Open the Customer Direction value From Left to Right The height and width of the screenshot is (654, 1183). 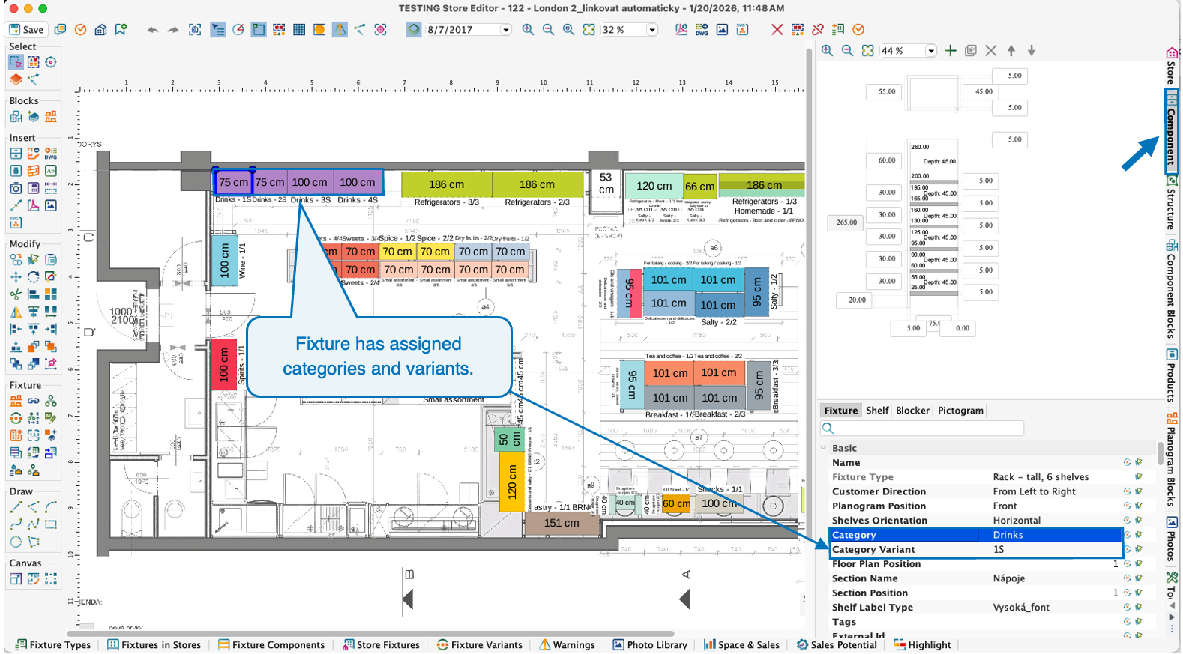click(x=1034, y=491)
